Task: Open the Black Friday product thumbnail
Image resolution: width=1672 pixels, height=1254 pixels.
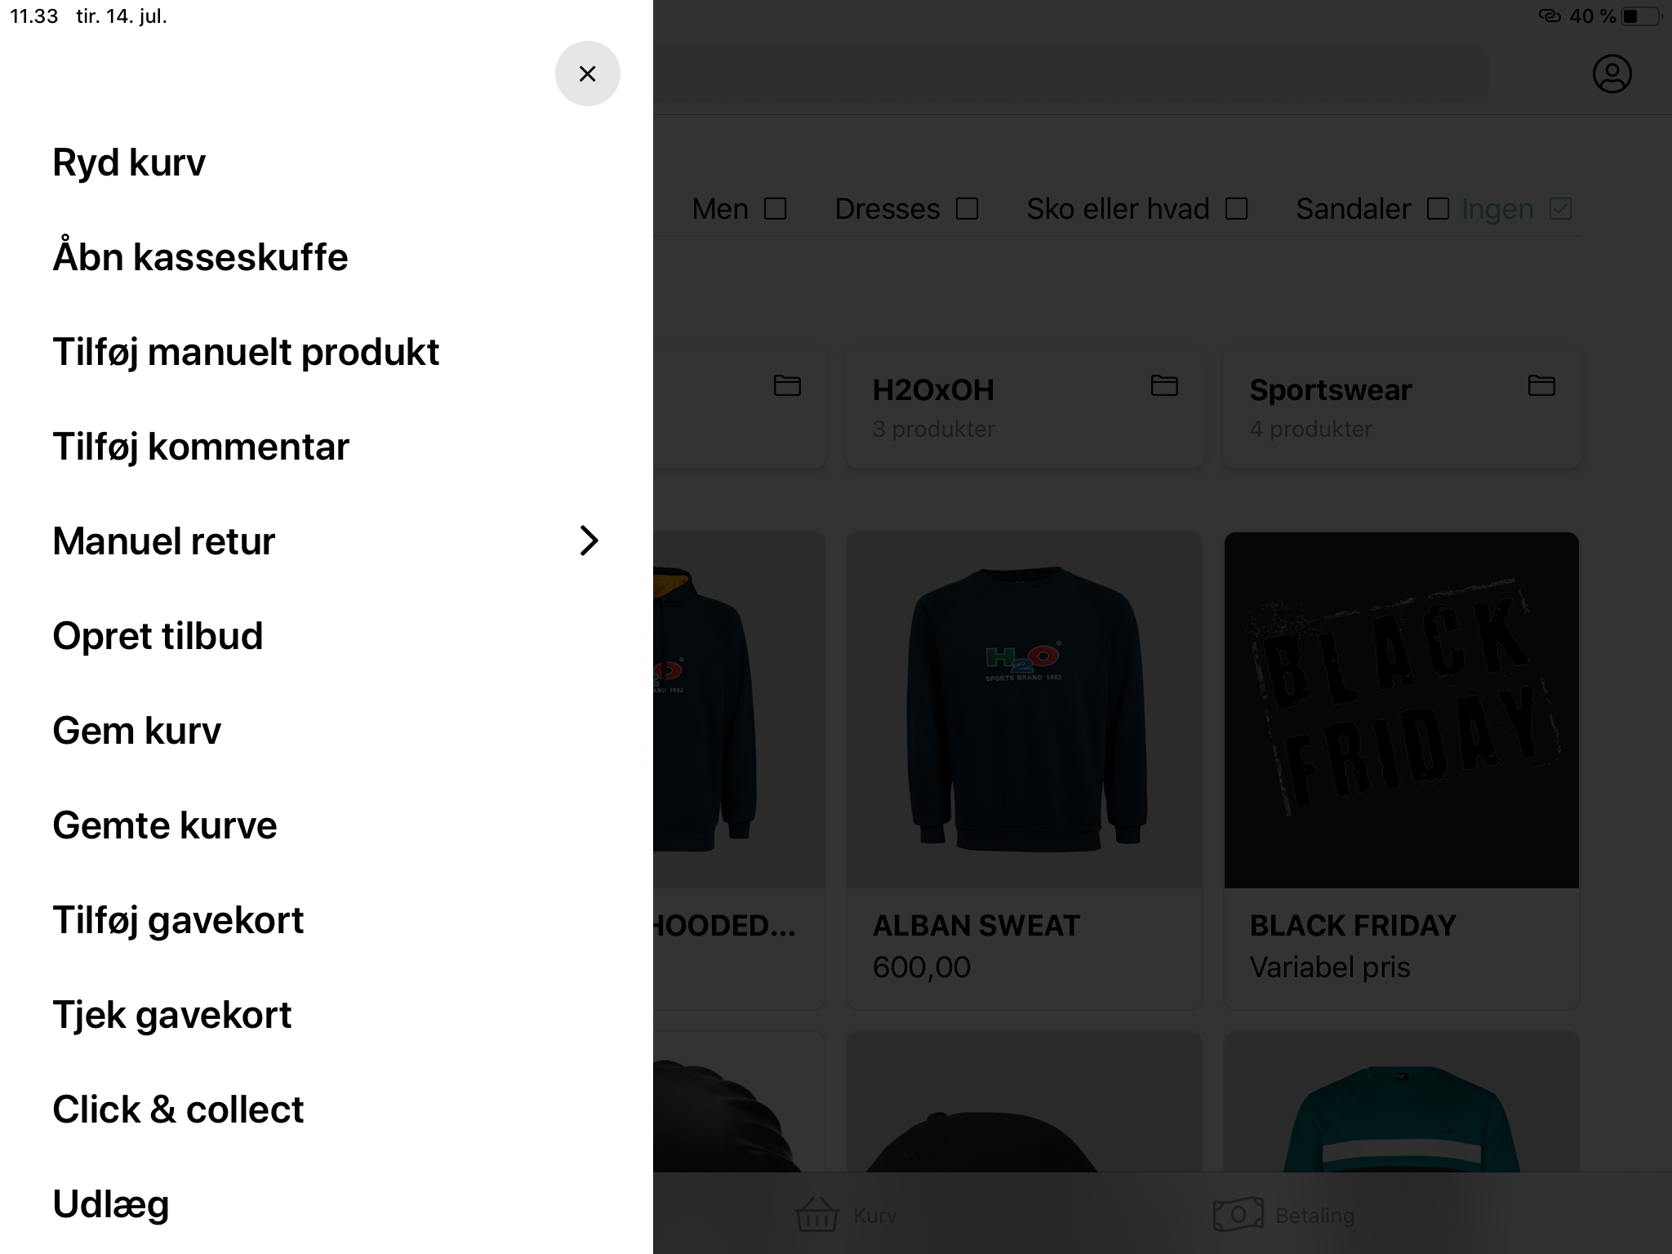Action: 1401,710
